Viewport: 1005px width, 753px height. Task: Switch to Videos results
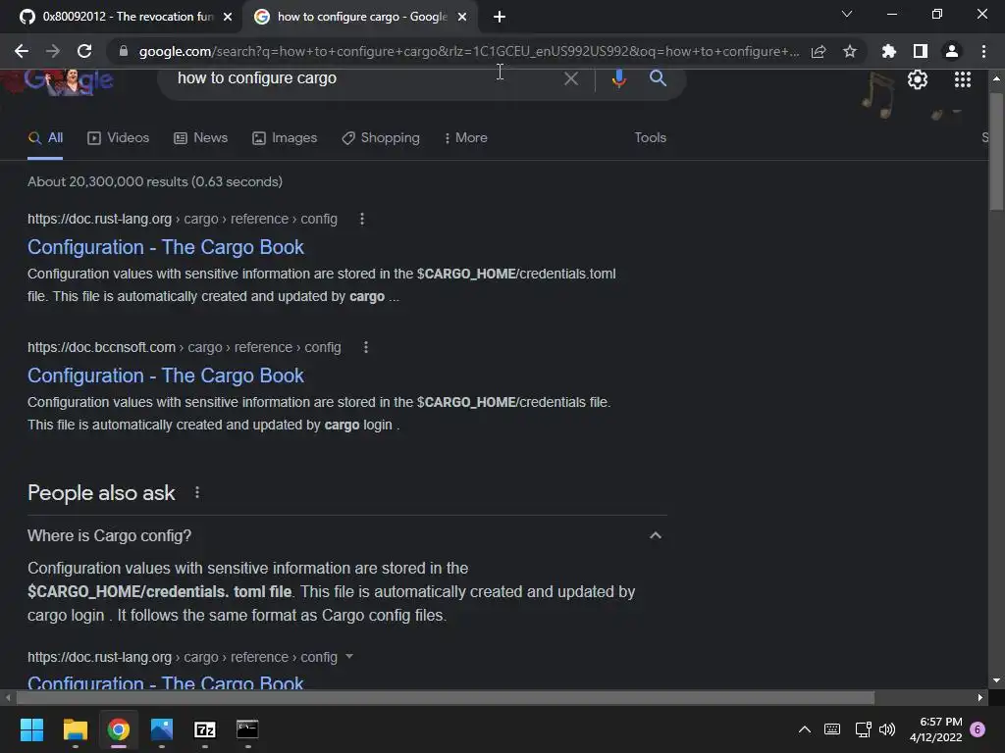coord(119,137)
